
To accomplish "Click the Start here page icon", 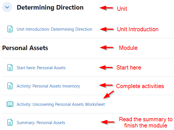I will [x=10, y=68].
